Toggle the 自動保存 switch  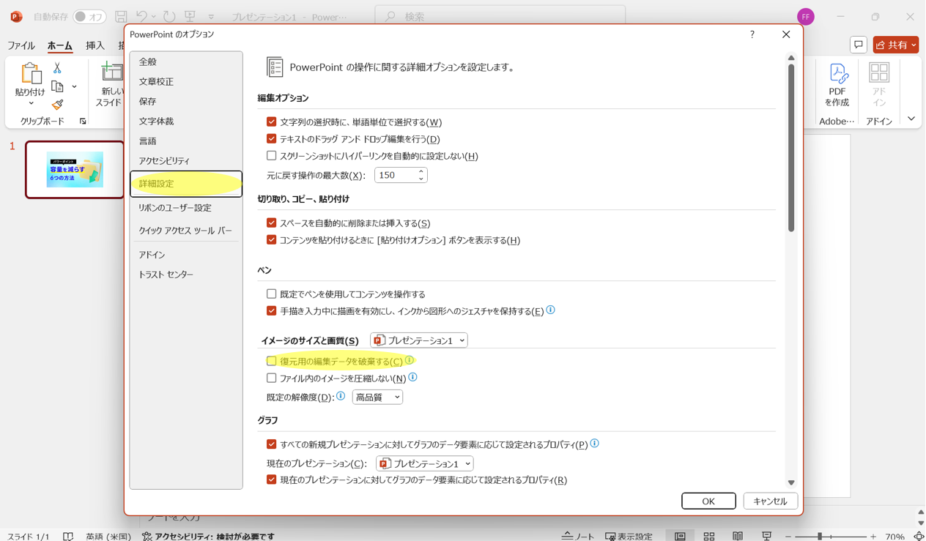pos(89,16)
